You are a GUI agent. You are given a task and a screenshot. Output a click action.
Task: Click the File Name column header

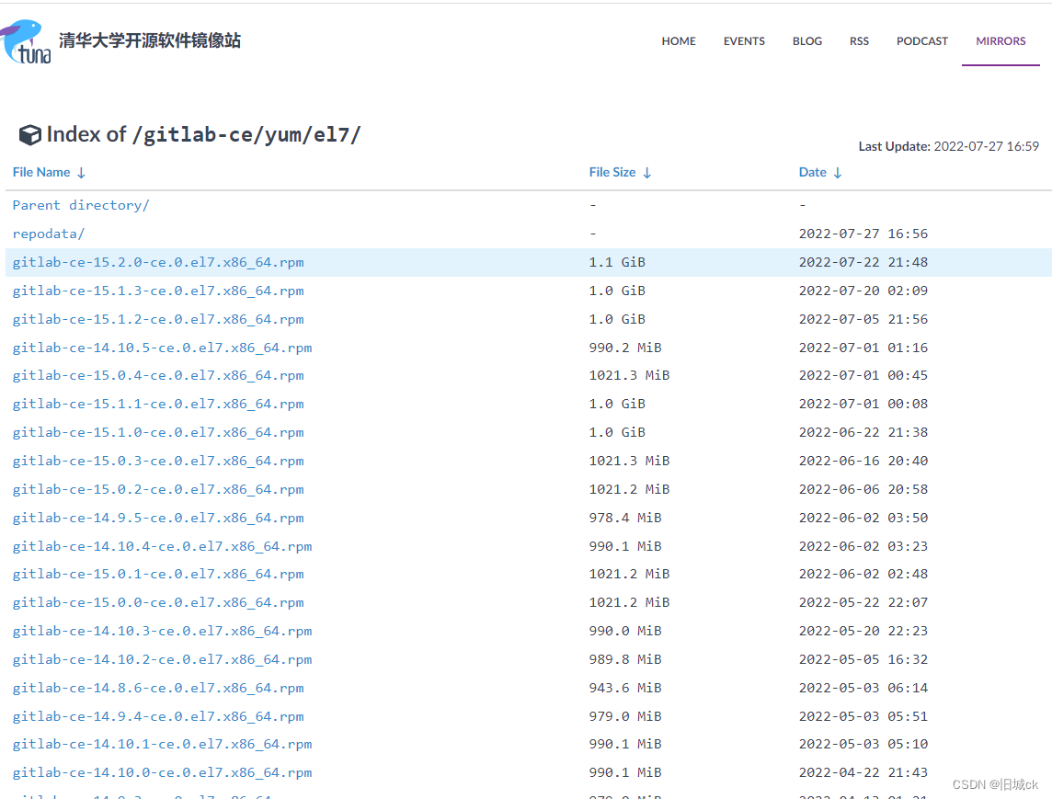41,173
